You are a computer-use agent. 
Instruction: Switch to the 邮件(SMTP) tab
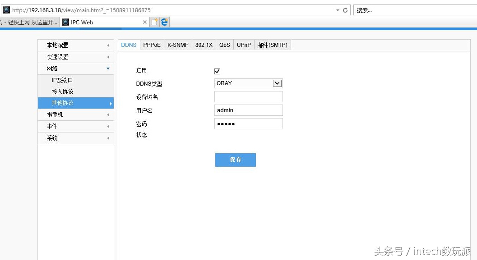[272, 45]
